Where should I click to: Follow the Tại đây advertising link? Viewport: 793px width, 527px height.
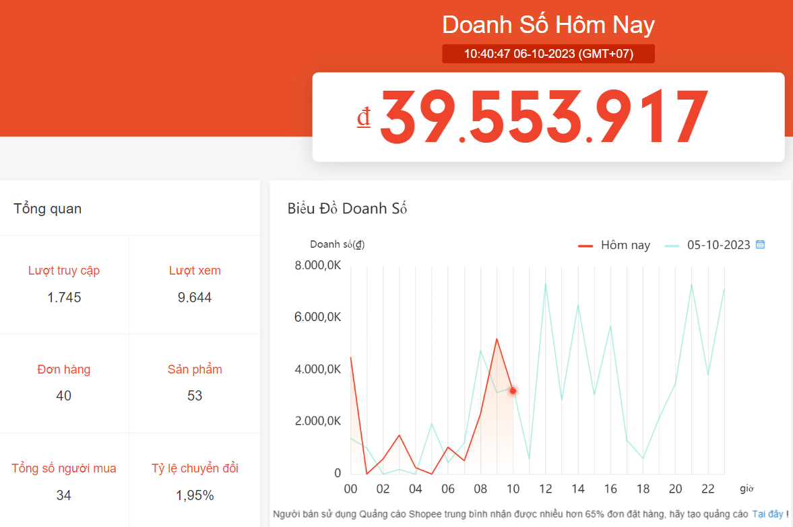pyautogui.click(x=767, y=514)
